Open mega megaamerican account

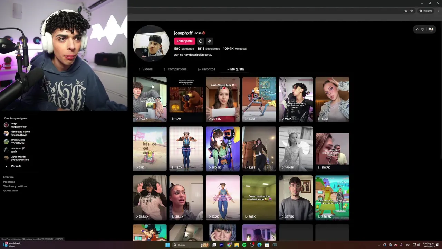click(16, 125)
